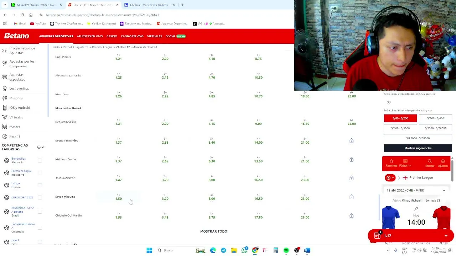
Task: Click Mostrar Todo below player list
Action: click(214, 231)
